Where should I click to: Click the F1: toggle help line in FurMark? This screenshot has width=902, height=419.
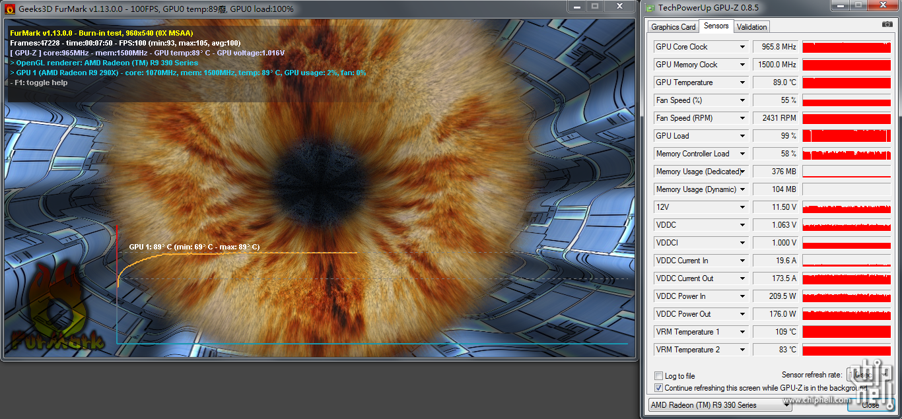39,83
